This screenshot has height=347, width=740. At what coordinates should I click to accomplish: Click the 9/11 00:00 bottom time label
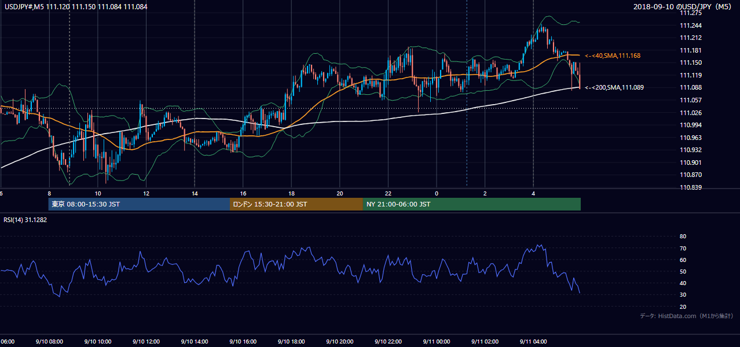(x=435, y=342)
